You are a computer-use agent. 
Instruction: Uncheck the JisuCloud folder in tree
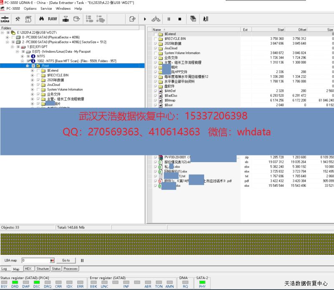39,85
